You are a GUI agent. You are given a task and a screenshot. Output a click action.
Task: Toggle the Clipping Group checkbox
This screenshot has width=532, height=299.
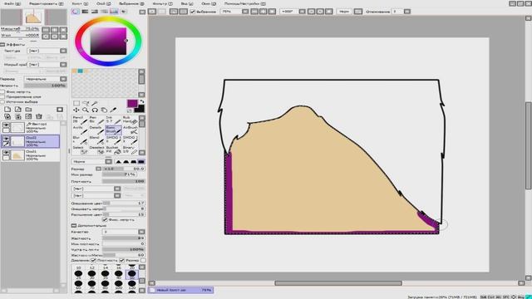(x=2, y=97)
